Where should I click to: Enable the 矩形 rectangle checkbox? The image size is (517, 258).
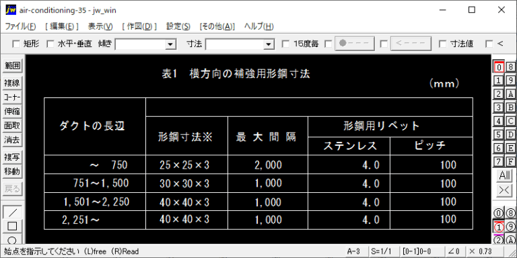(15, 44)
